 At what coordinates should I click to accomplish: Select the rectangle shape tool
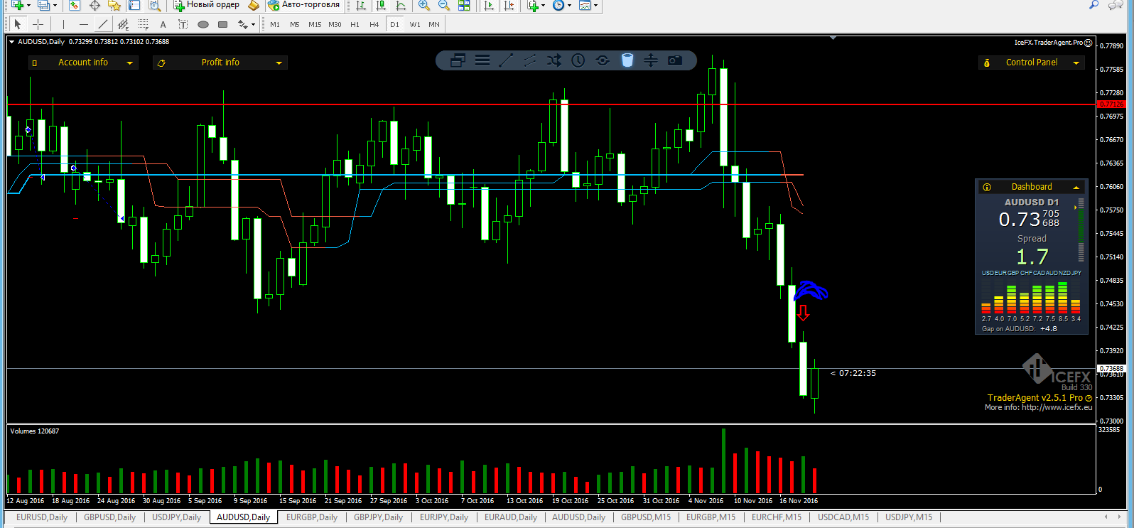click(x=222, y=24)
